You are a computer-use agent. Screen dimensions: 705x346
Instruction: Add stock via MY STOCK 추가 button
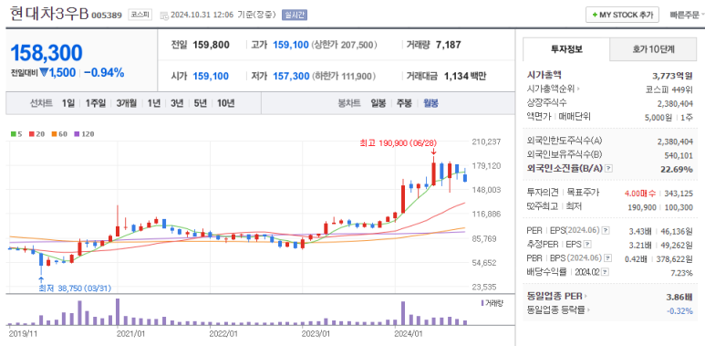(622, 15)
